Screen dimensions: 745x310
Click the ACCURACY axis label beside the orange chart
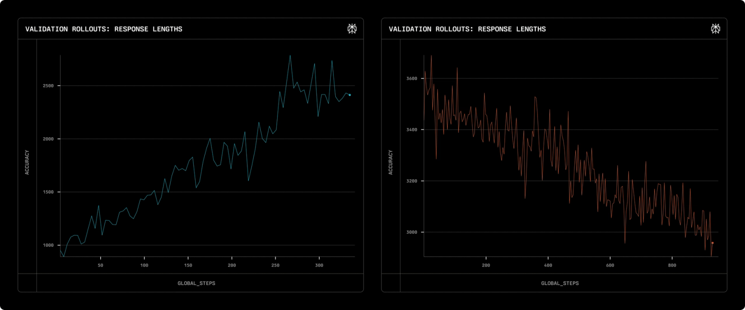(391, 162)
